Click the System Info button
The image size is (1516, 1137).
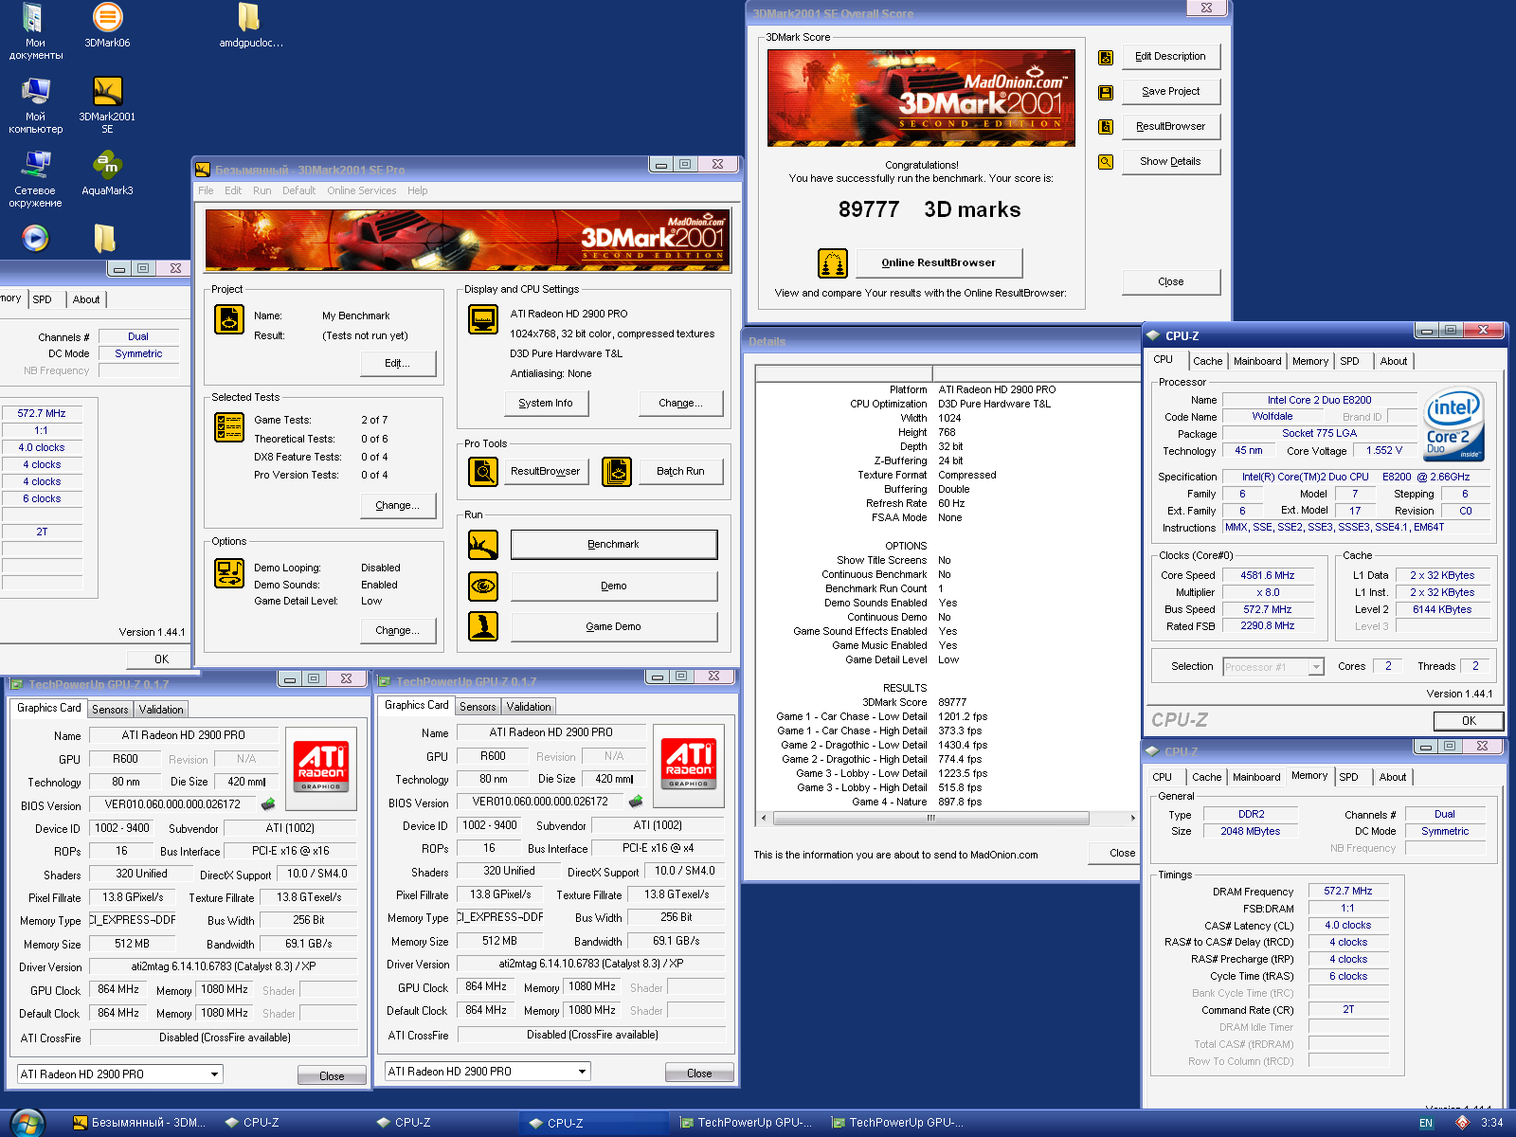[x=546, y=404]
